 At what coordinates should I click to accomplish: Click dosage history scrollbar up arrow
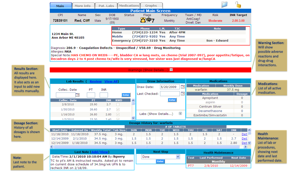pyautogui.click(x=249, y=130)
